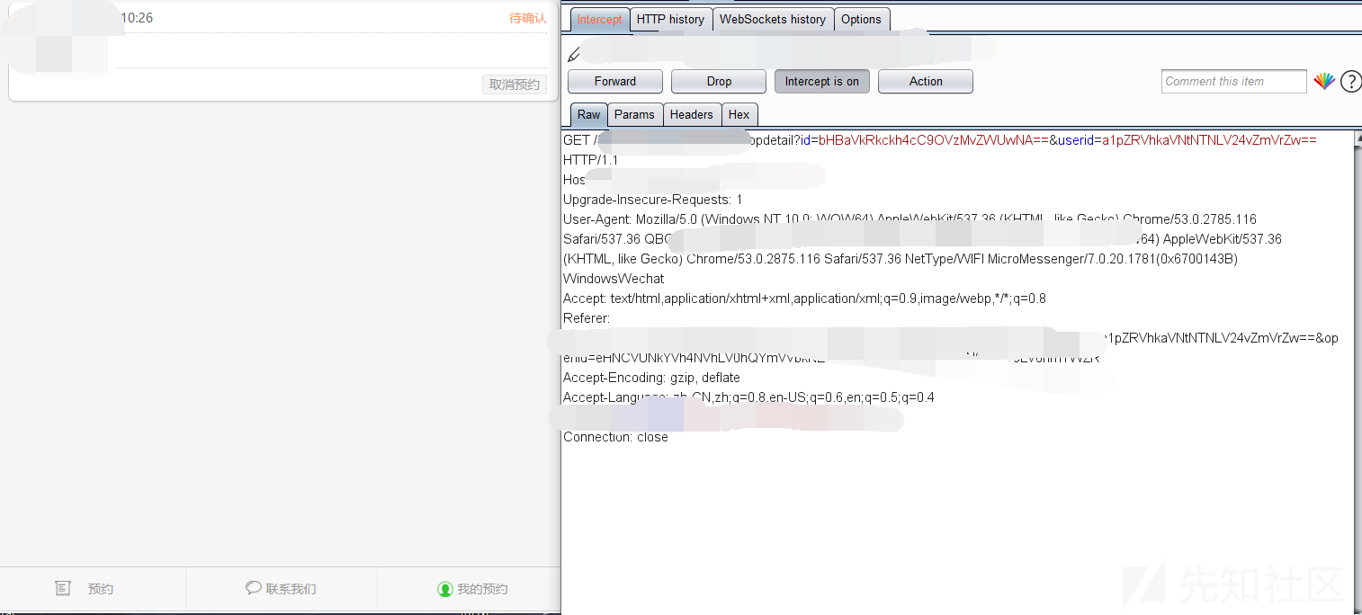This screenshot has height=615, width=1362.
Task: Toggle the 'Intercept is on' button
Action: coord(822,82)
